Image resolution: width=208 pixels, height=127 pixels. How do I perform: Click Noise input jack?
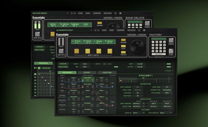62,92
